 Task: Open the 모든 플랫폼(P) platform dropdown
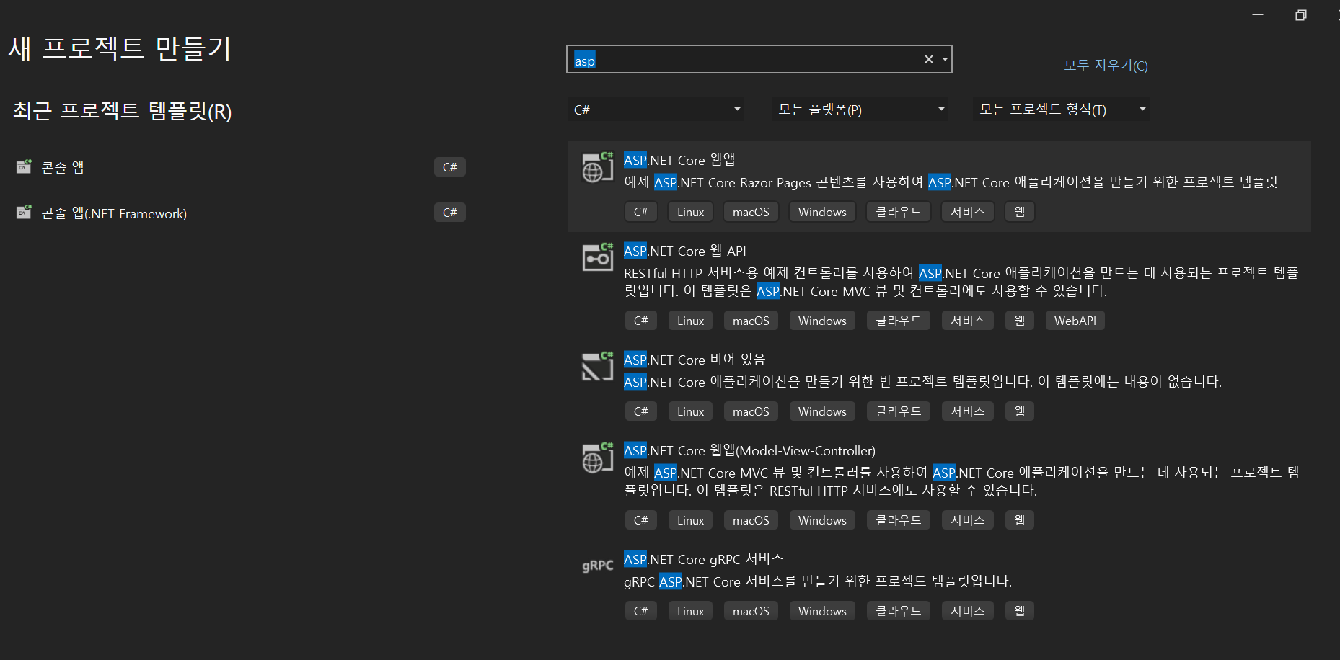pyautogui.click(x=860, y=110)
